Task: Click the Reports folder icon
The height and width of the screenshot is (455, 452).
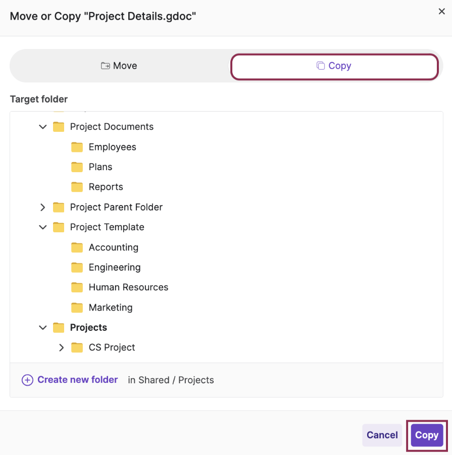Action: (77, 186)
